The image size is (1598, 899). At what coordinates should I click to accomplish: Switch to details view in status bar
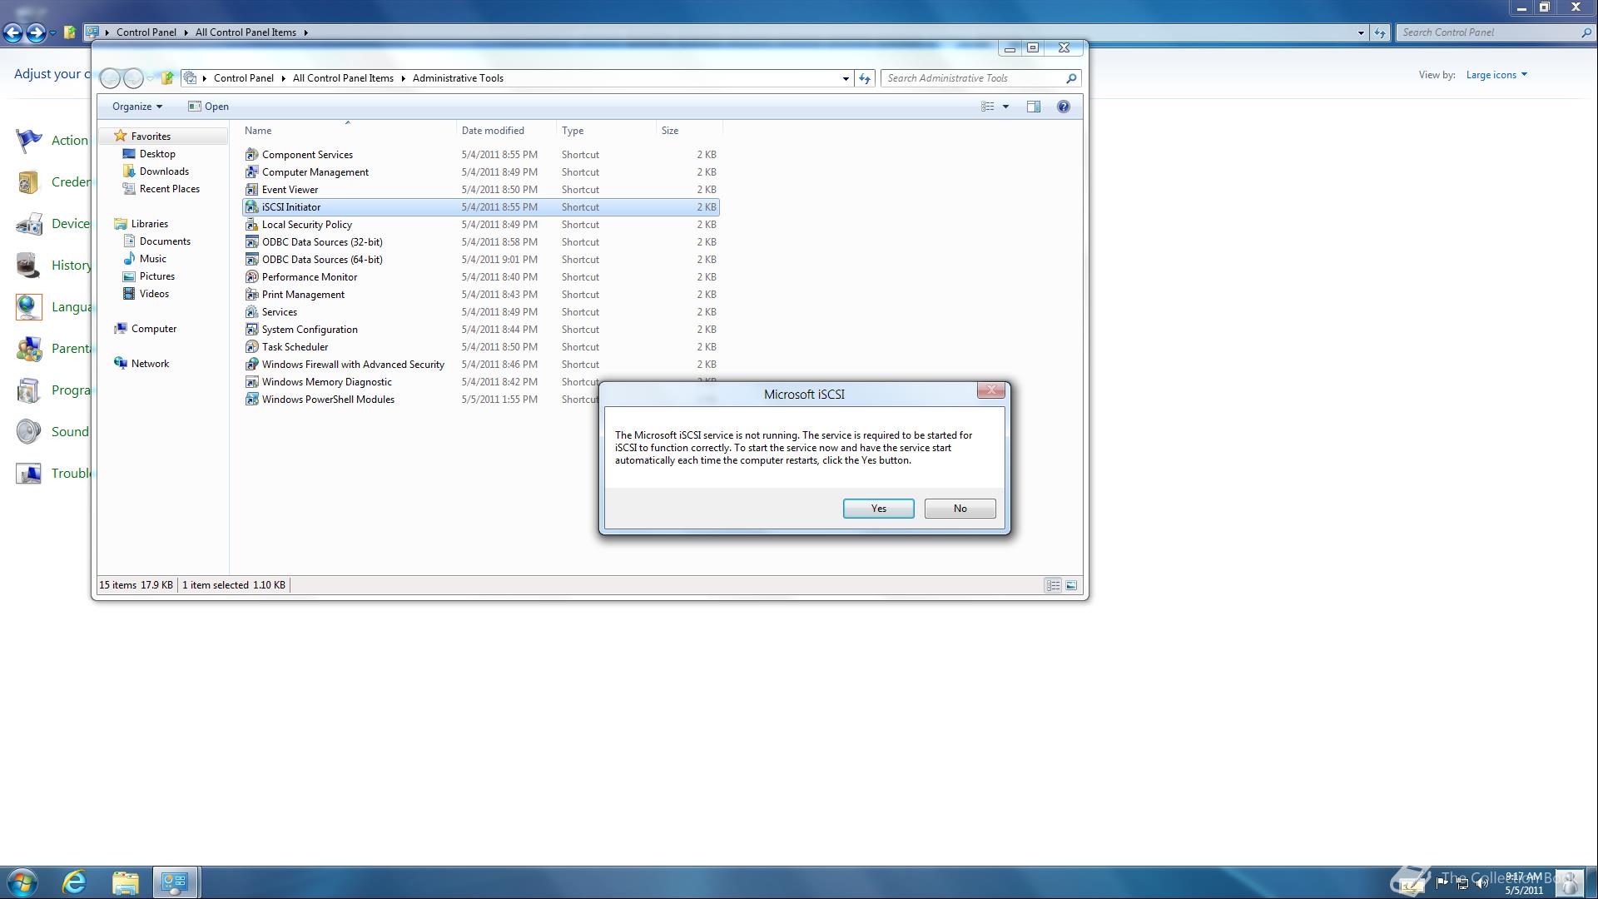pos(1053,585)
